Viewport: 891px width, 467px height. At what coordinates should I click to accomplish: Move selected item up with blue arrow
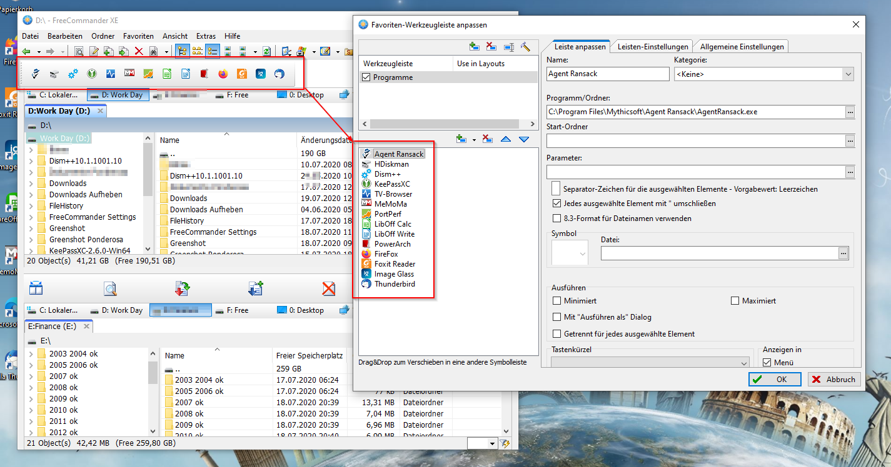(x=506, y=139)
